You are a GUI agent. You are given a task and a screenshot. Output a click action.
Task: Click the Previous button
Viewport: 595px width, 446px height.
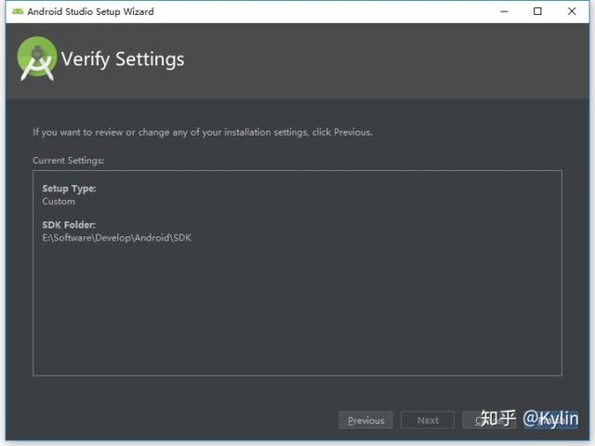tap(365, 420)
